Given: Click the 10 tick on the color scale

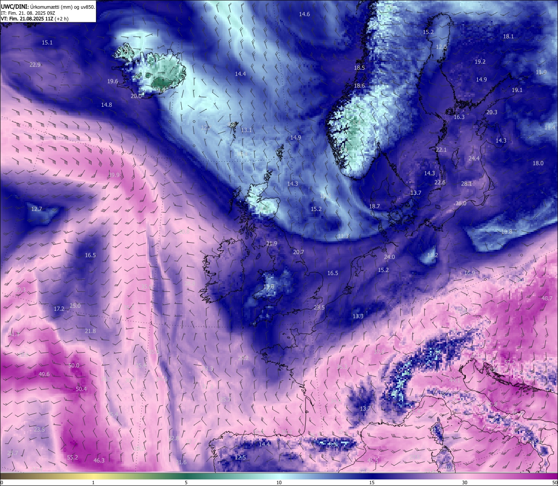Looking at the screenshot, I should tap(279, 483).
